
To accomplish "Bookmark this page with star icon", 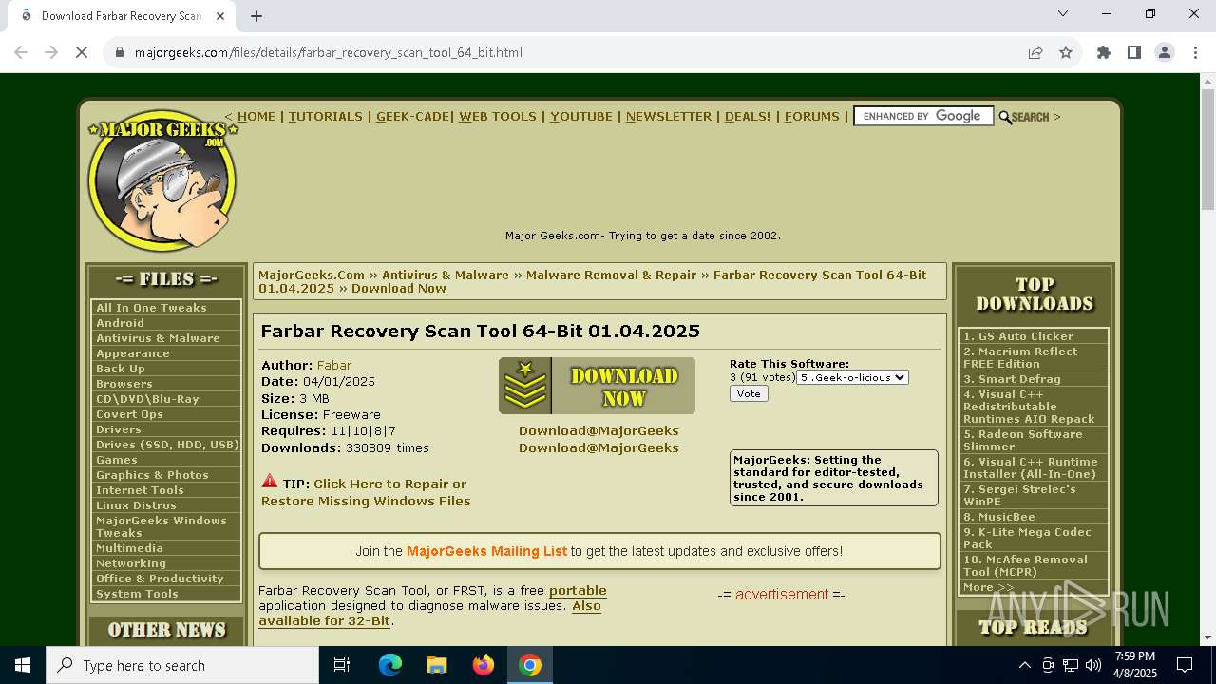I will pyautogui.click(x=1066, y=52).
